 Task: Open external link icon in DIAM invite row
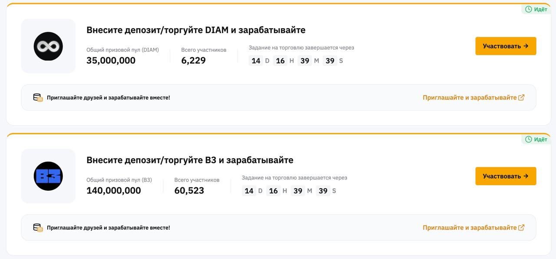tap(522, 97)
